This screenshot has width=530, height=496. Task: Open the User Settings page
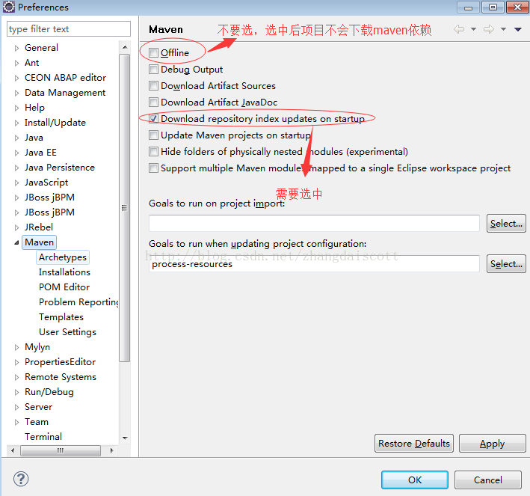point(67,332)
